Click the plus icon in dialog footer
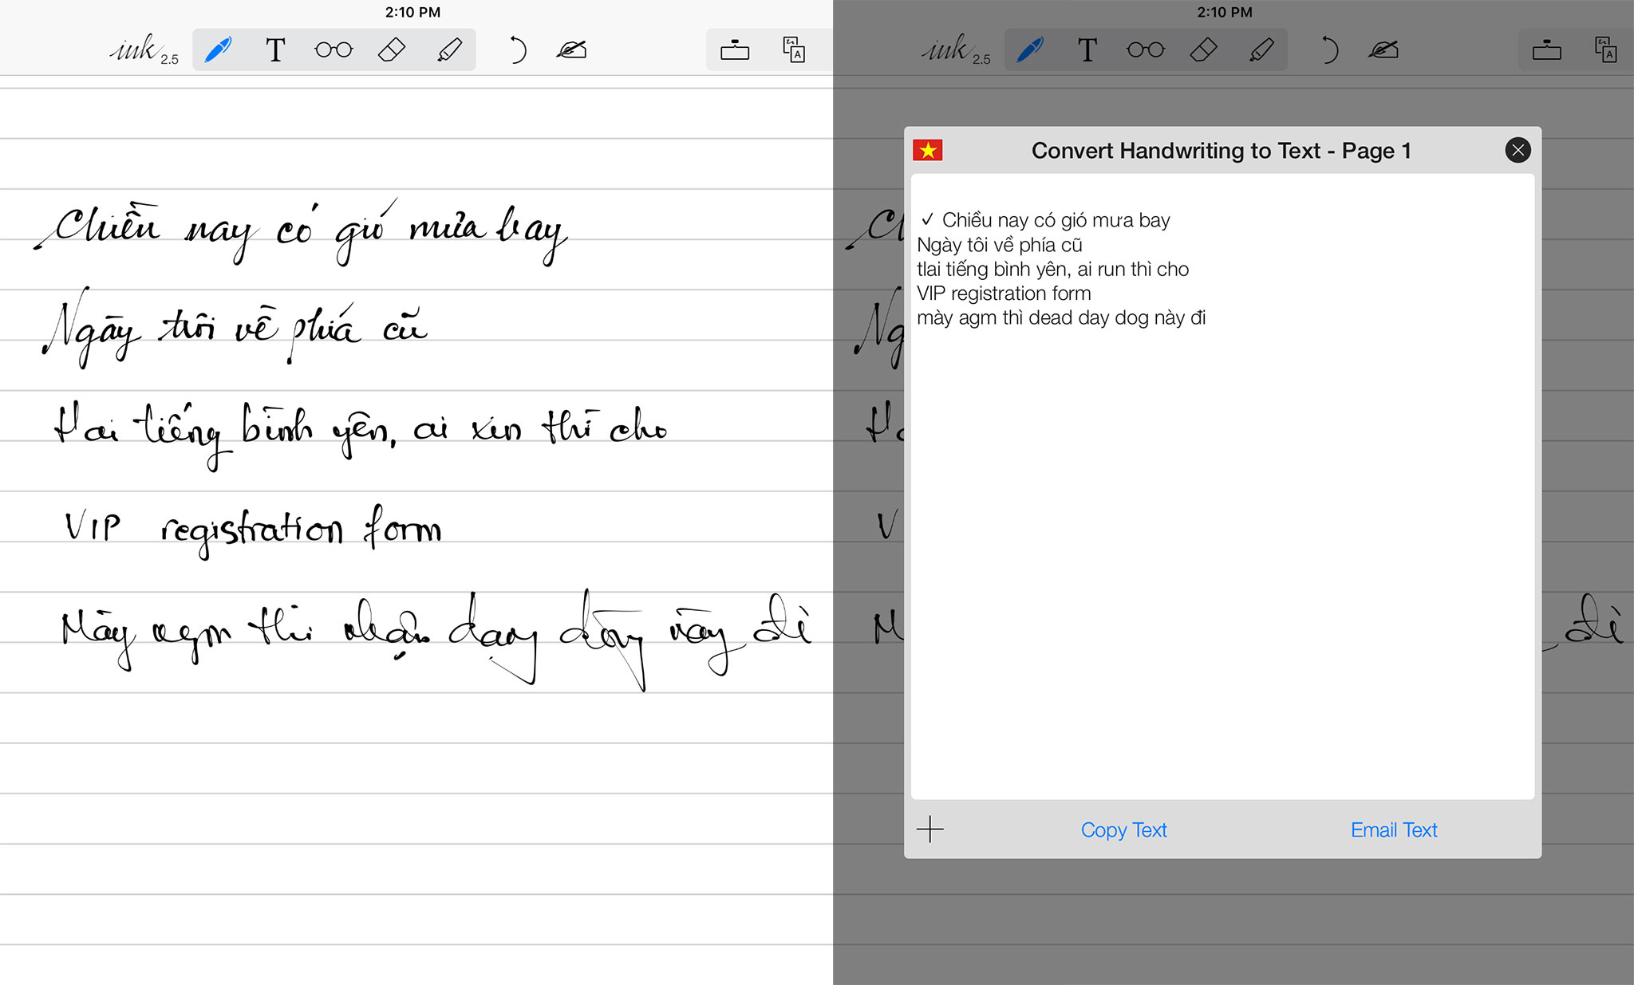1634x985 pixels. click(929, 829)
